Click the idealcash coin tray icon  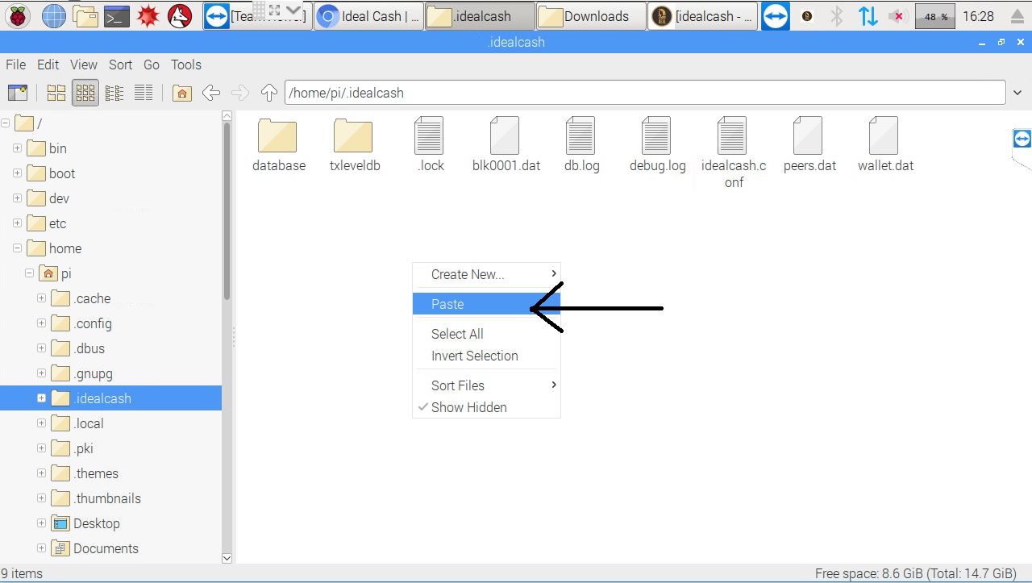coord(806,15)
